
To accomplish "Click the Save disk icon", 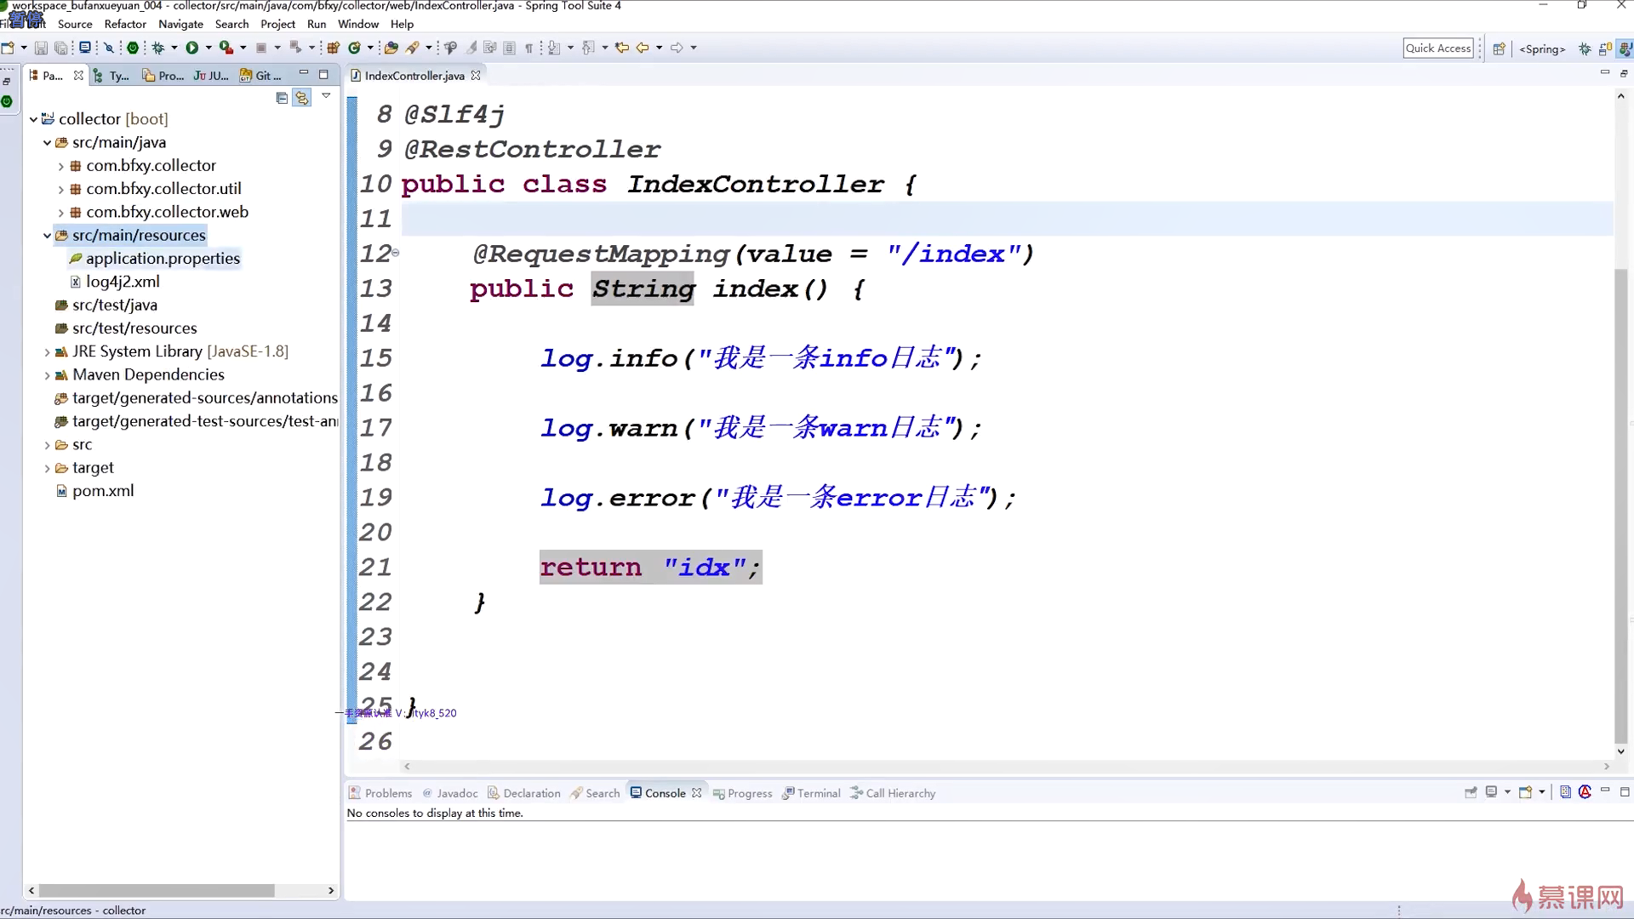I will point(41,48).
